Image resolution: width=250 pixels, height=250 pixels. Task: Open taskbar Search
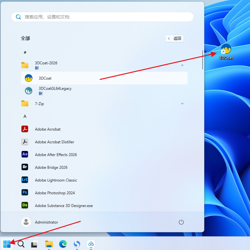[21, 244]
